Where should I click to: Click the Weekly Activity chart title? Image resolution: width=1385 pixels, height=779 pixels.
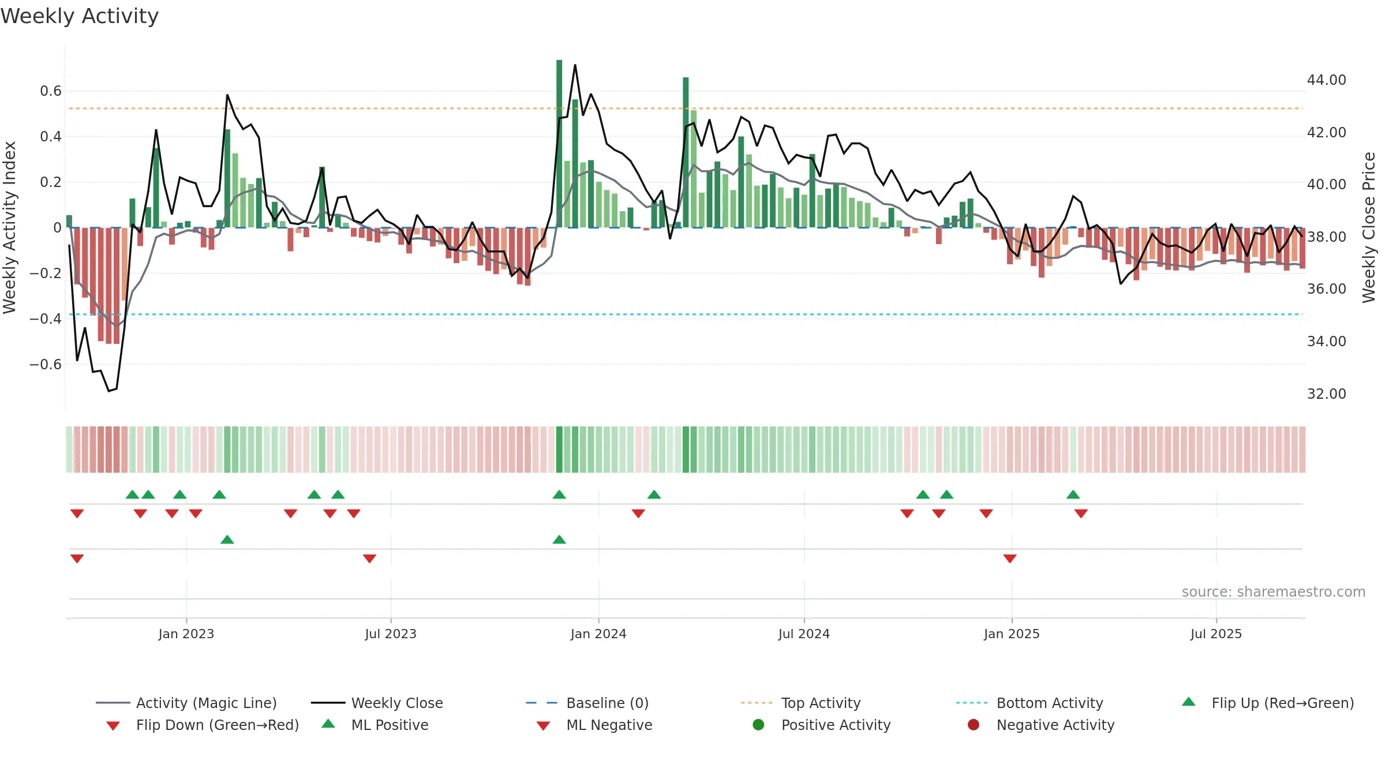[x=80, y=16]
